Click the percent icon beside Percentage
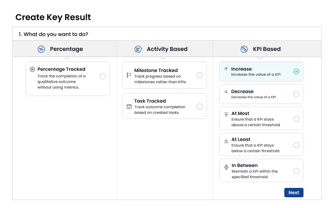332x208 pixels. [41, 49]
